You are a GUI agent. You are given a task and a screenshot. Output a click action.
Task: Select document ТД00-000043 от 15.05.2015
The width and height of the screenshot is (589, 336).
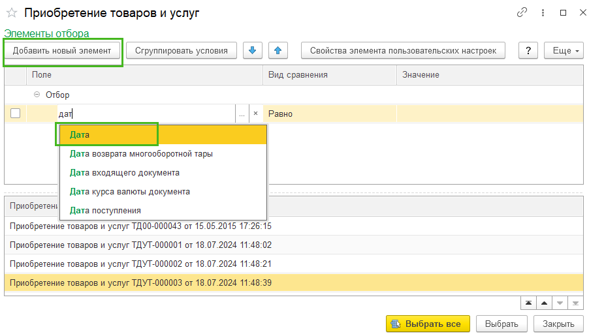[x=294, y=226]
